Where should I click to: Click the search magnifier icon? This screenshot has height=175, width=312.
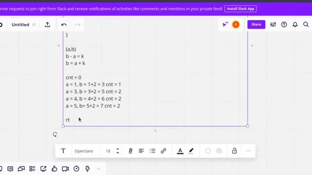click(x=306, y=25)
